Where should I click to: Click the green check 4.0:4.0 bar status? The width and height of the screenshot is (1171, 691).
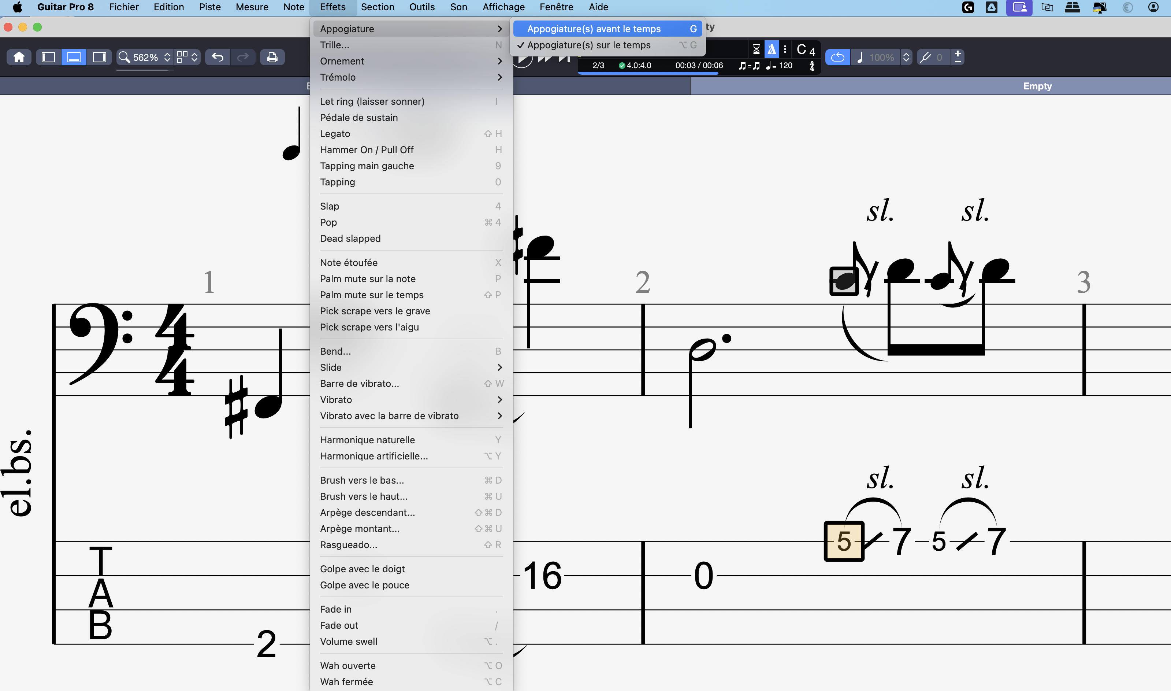[635, 65]
